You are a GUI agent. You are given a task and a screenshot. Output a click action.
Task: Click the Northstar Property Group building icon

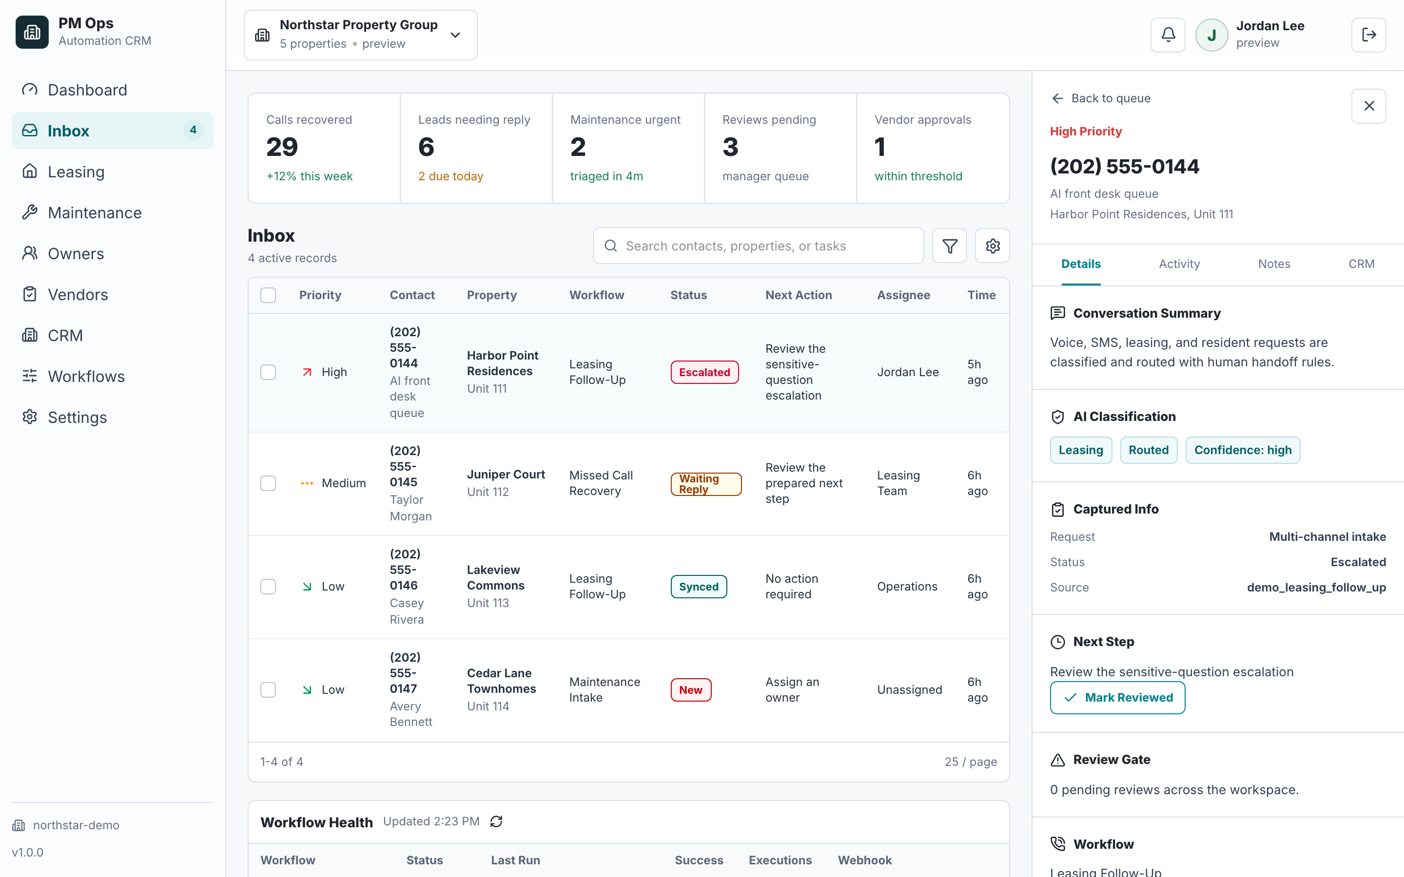tap(262, 35)
